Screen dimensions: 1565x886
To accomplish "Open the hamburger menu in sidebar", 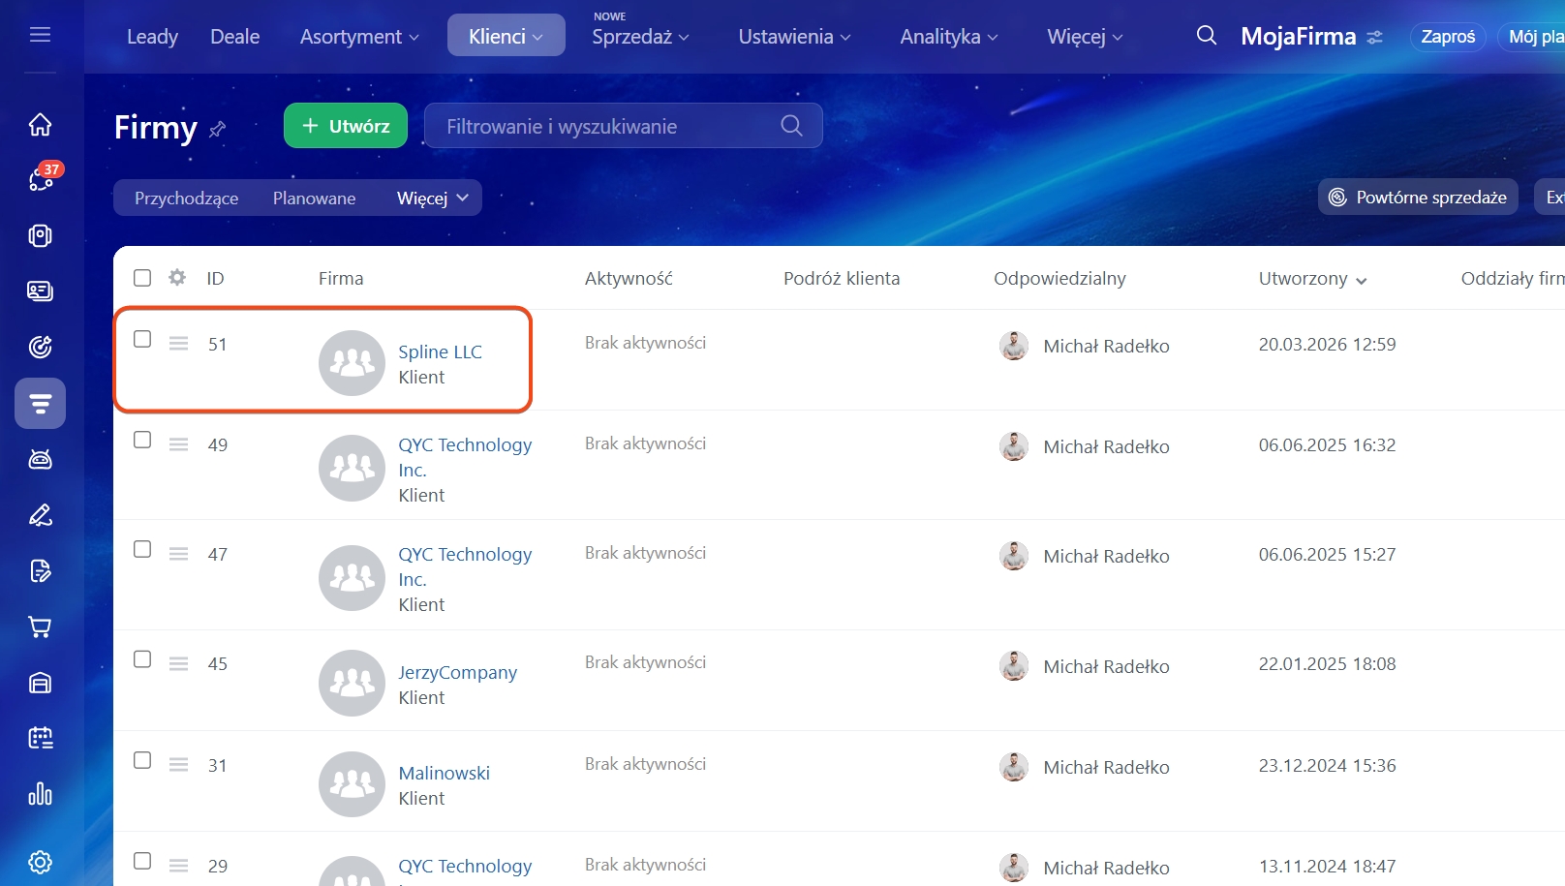I will 40,35.
